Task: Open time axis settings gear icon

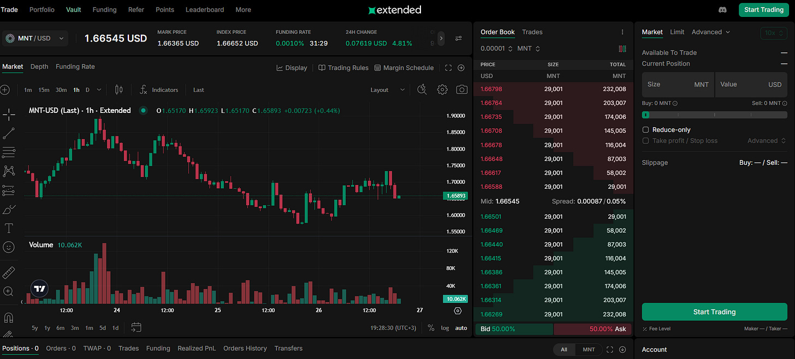Action: coord(458,310)
